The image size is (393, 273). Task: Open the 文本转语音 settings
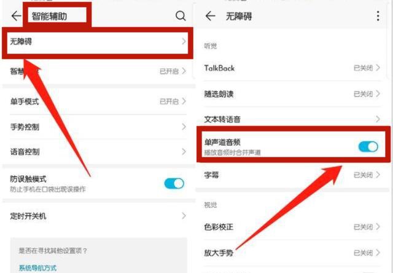pyautogui.click(x=292, y=119)
